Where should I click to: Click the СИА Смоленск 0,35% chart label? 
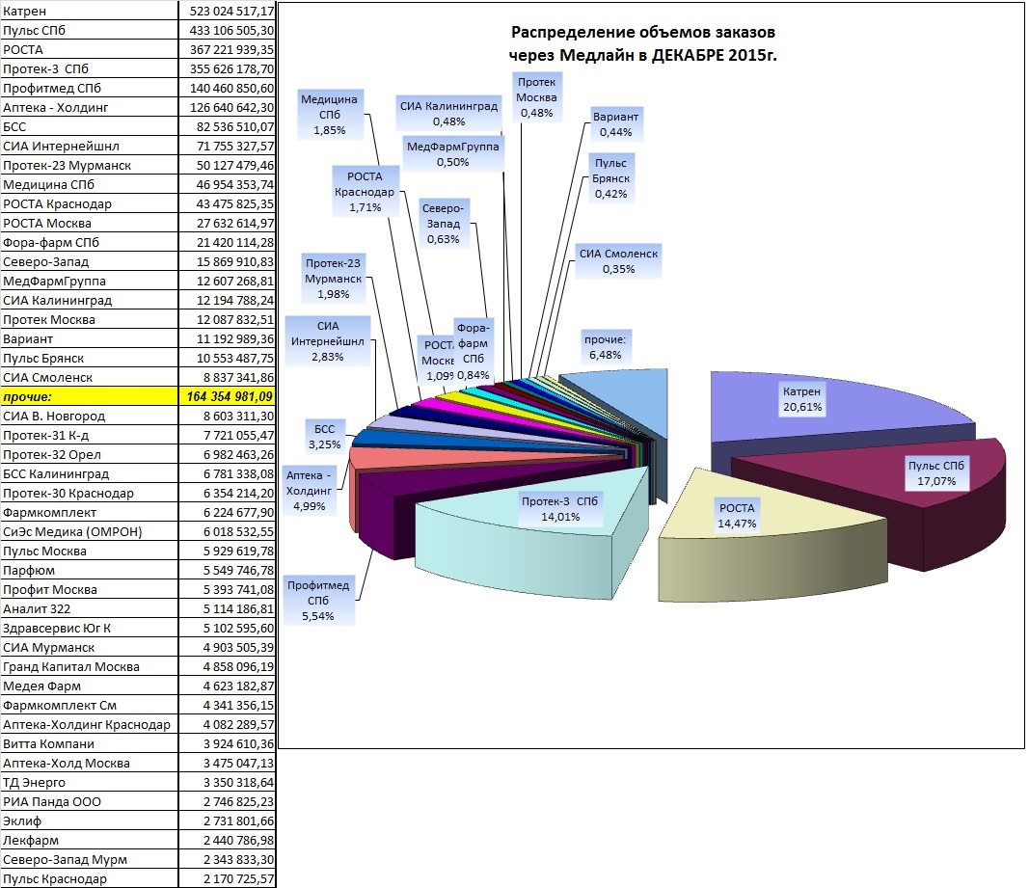(618, 261)
